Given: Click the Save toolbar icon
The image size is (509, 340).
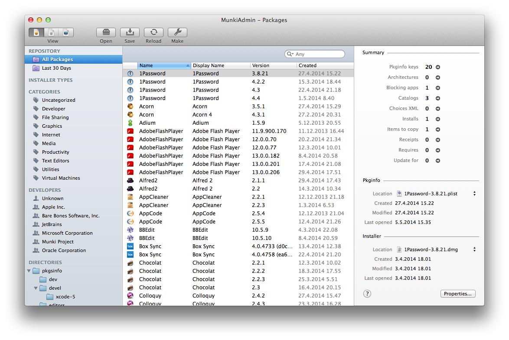Looking at the screenshot, I should point(130,32).
